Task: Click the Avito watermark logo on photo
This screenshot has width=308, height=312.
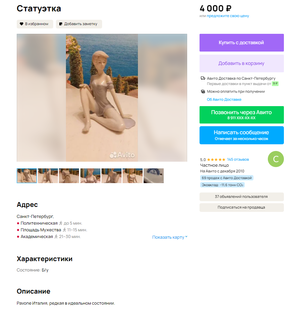Action: (122, 155)
